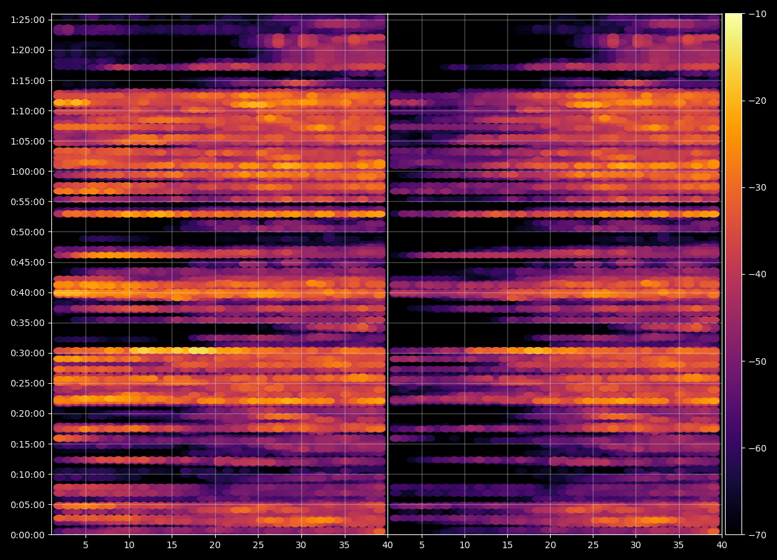The width and height of the screenshot is (777, 560).
Task: Select the 0:15:00 time label
Action: click(x=28, y=444)
